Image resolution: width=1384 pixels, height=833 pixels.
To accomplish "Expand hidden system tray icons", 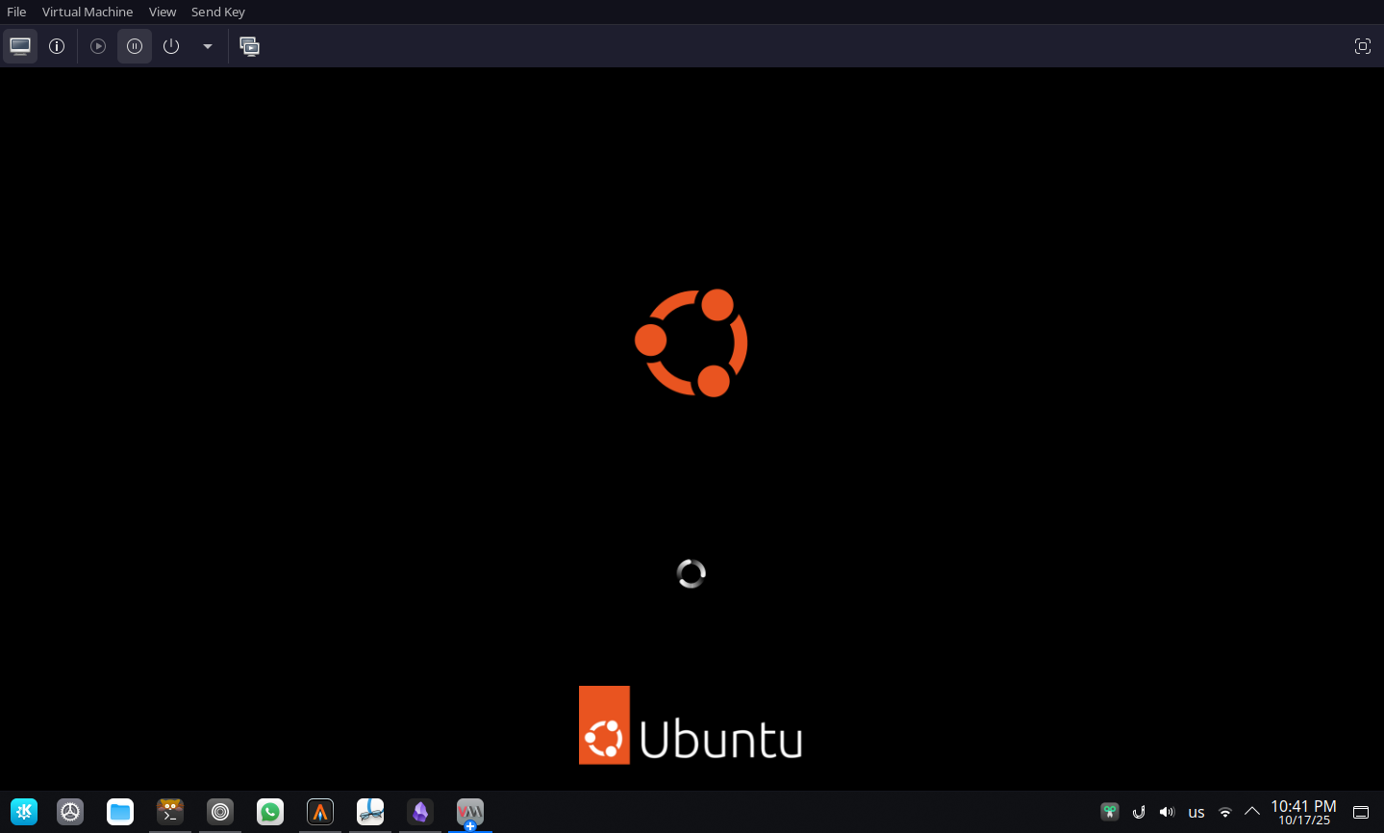I will pyautogui.click(x=1252, y=812).
